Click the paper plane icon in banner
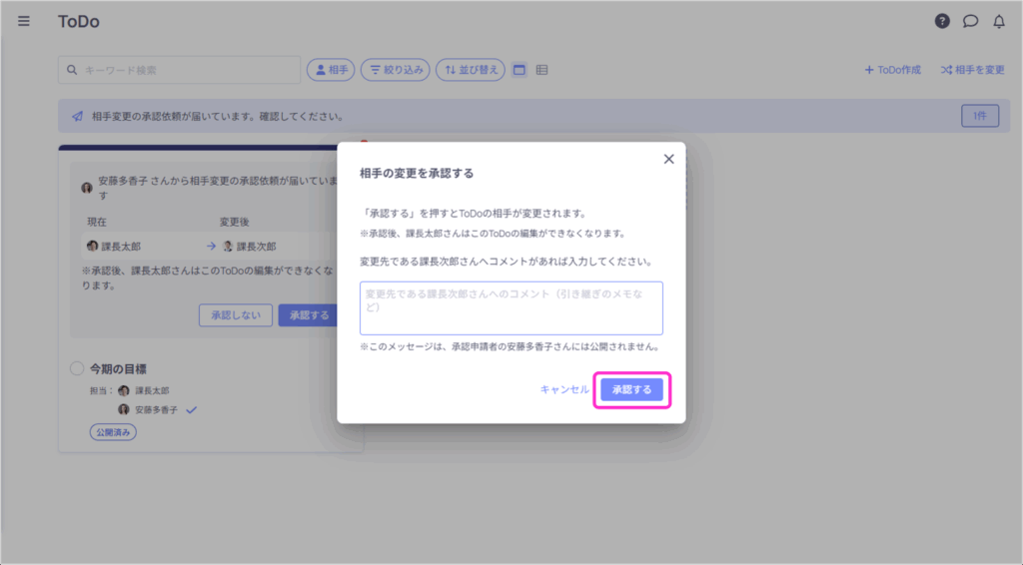The width and height of the screenshot is (1023, 565). click(77, 116)
